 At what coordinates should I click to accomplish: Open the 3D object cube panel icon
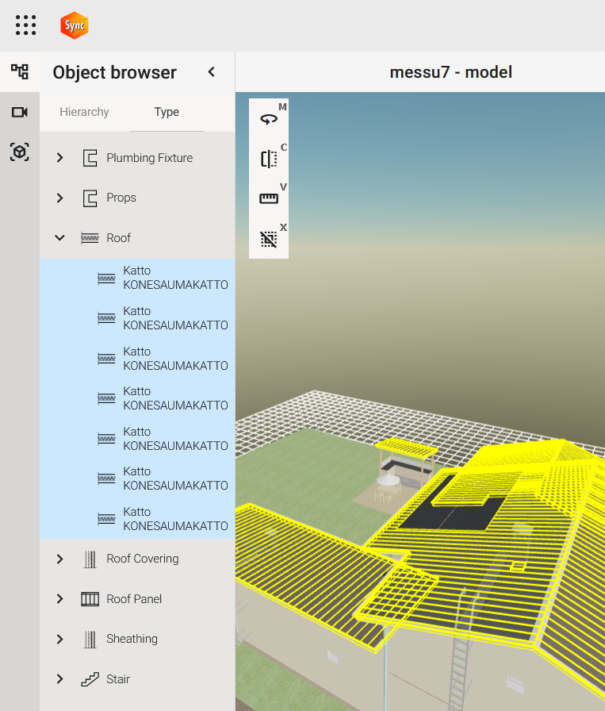[x=20, y=152]
